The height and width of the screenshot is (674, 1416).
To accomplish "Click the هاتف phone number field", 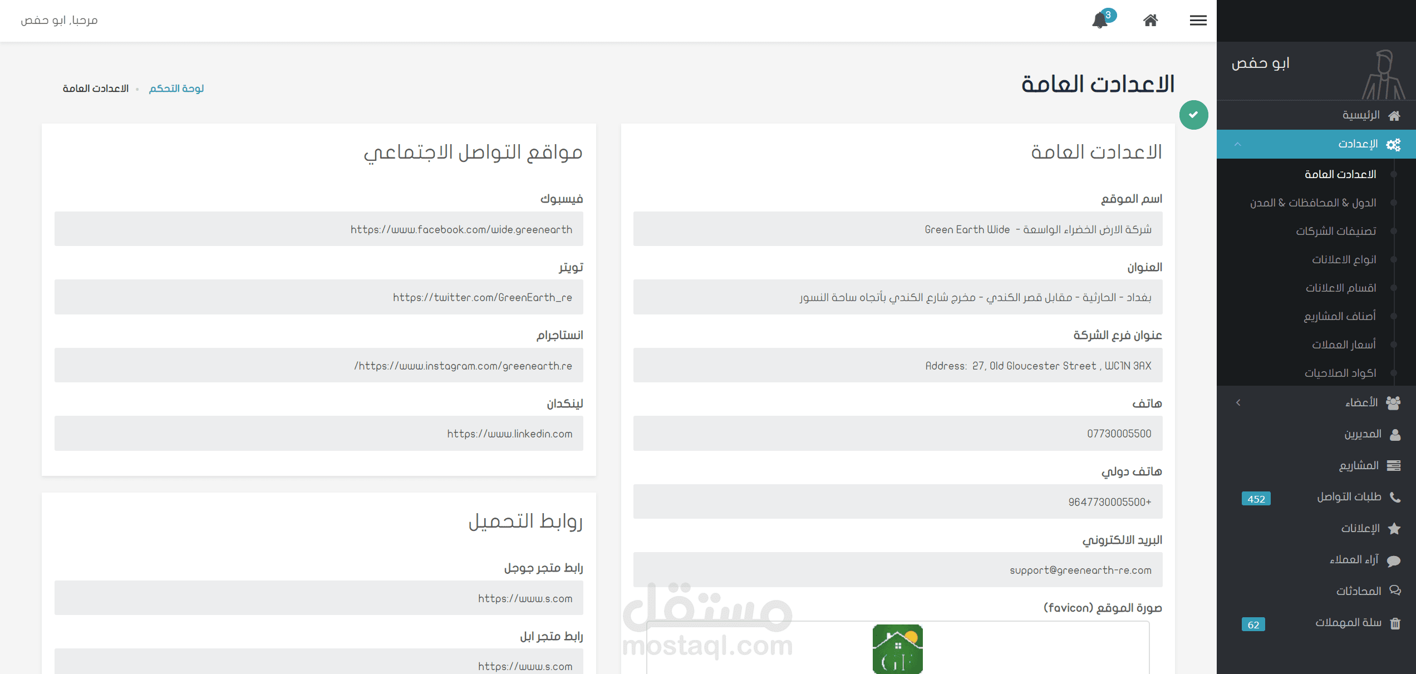I will tap(897, 434).
